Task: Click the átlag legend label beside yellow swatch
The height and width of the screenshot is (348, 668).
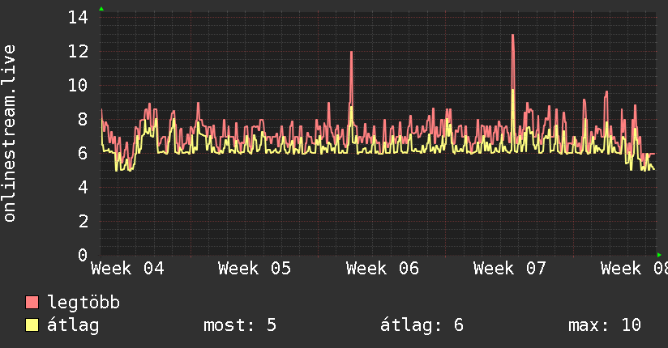Action: point(73,325)
